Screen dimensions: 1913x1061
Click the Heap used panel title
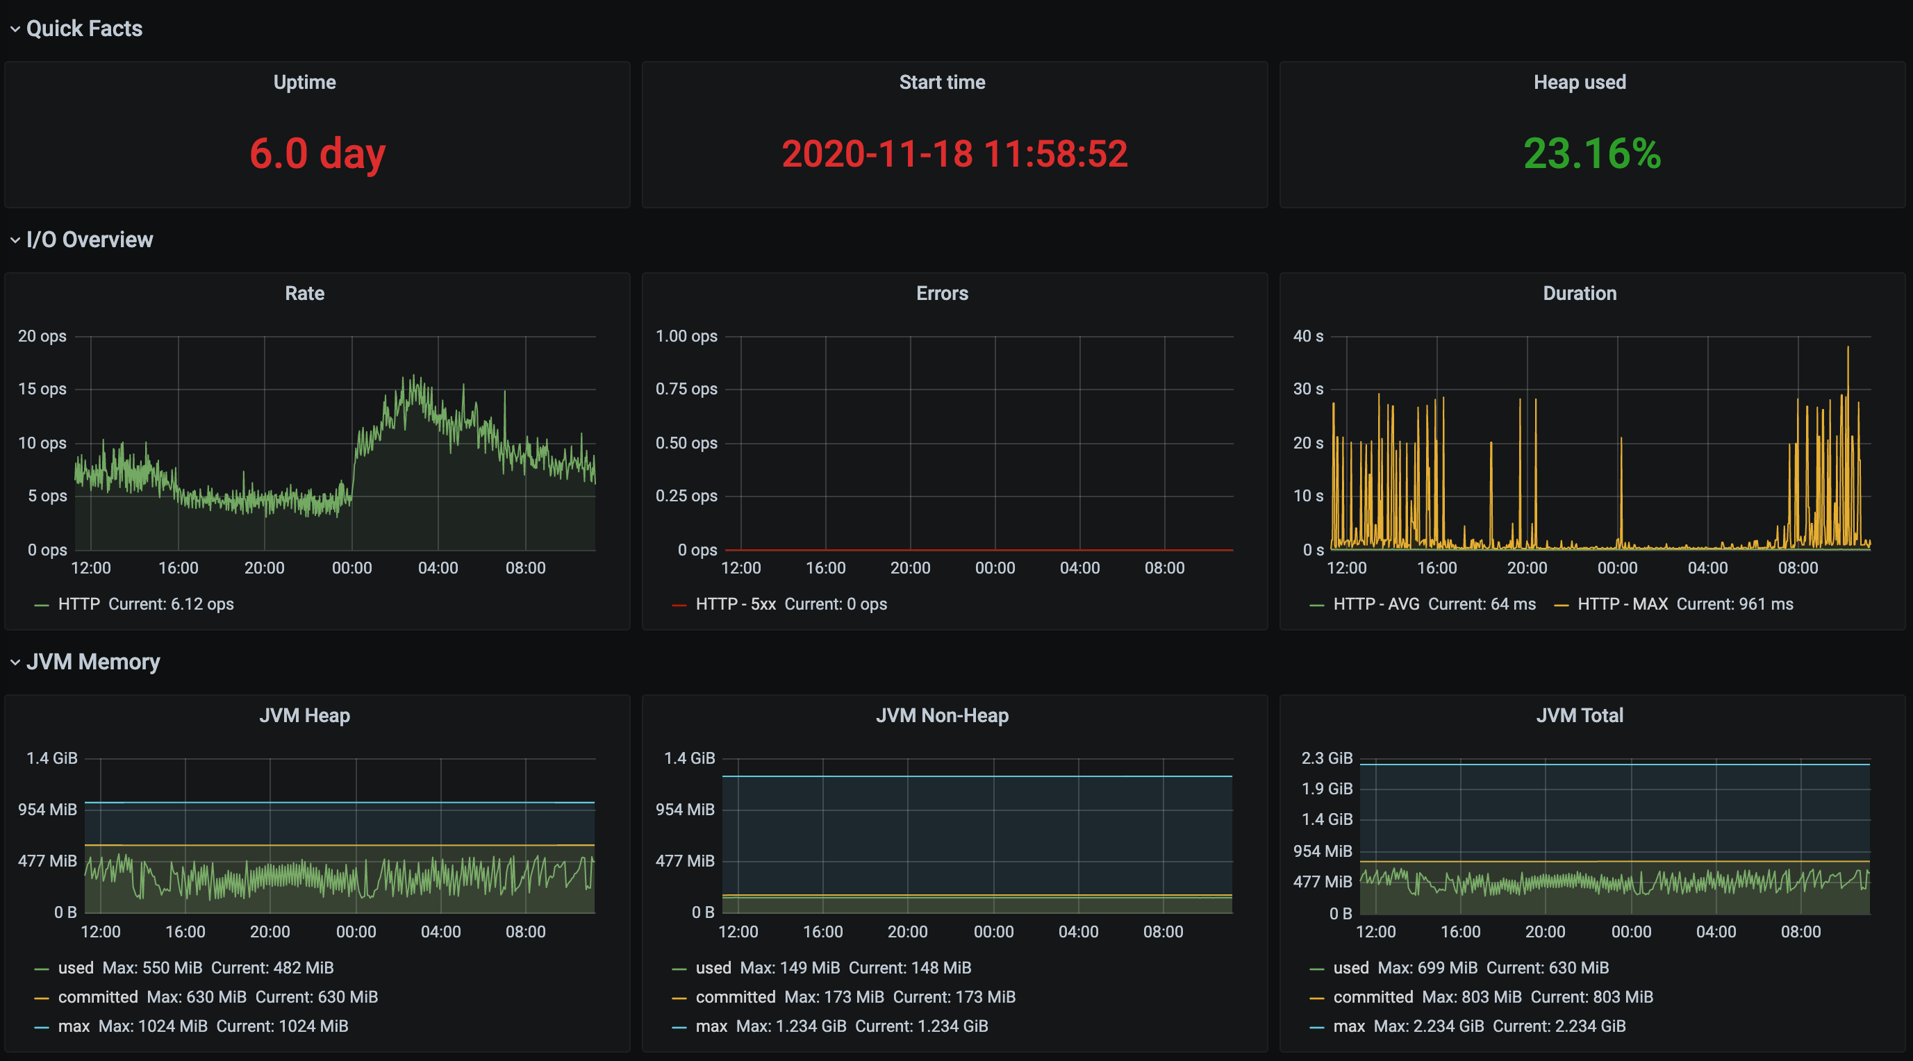pos(1579,83)
